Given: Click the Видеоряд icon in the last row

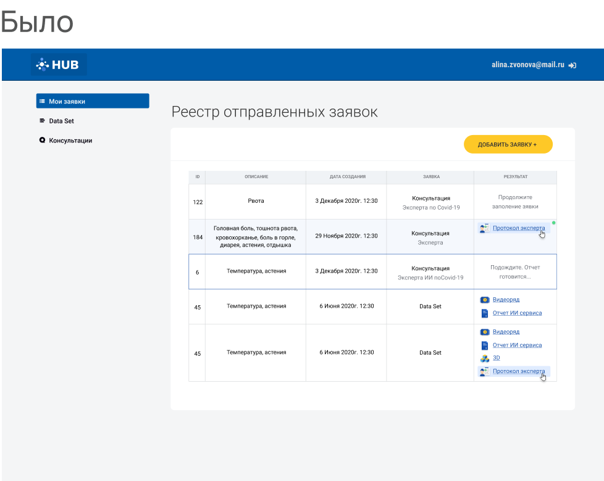Looking at the screenshot, I should pyautogui.click(x=485, y=332).
